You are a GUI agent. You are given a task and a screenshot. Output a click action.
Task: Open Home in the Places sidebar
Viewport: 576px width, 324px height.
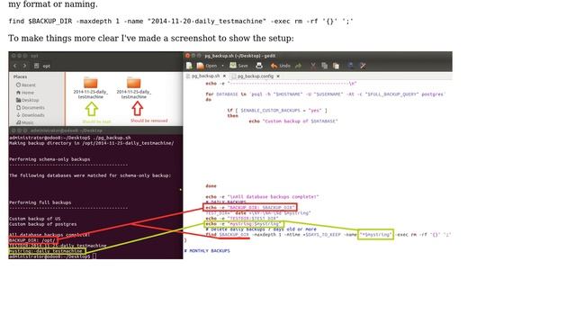pyautogui.click(x=25, y=93)
